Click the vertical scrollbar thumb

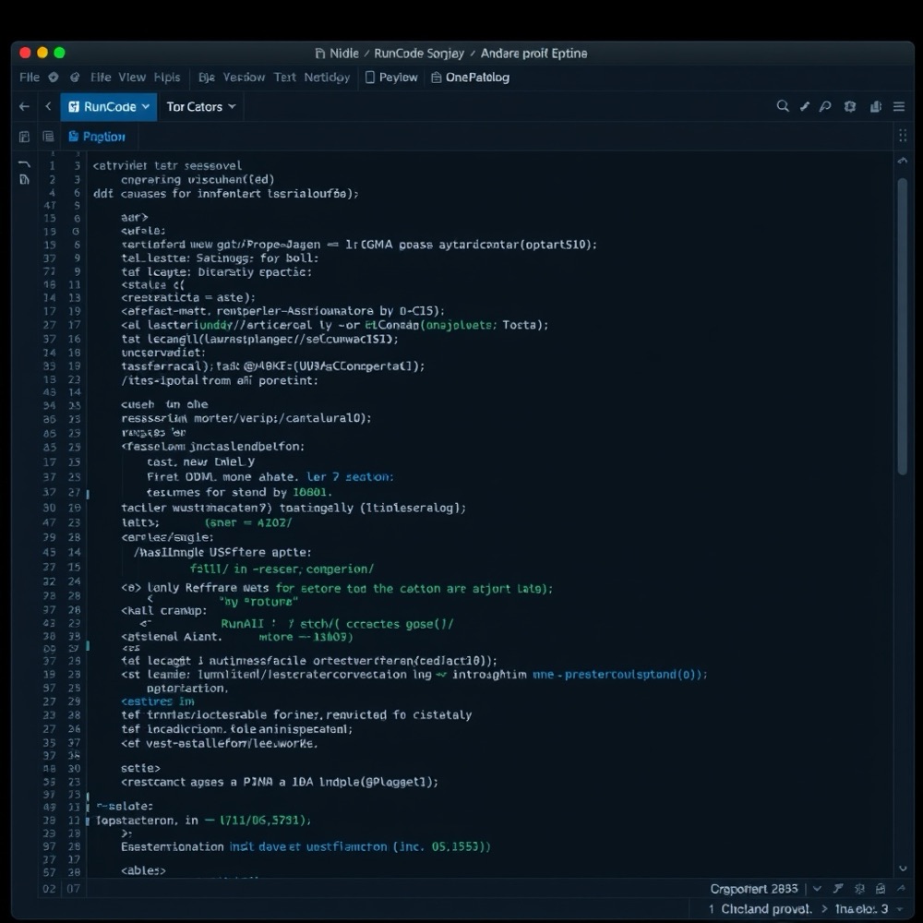click(x=903, y=326)
